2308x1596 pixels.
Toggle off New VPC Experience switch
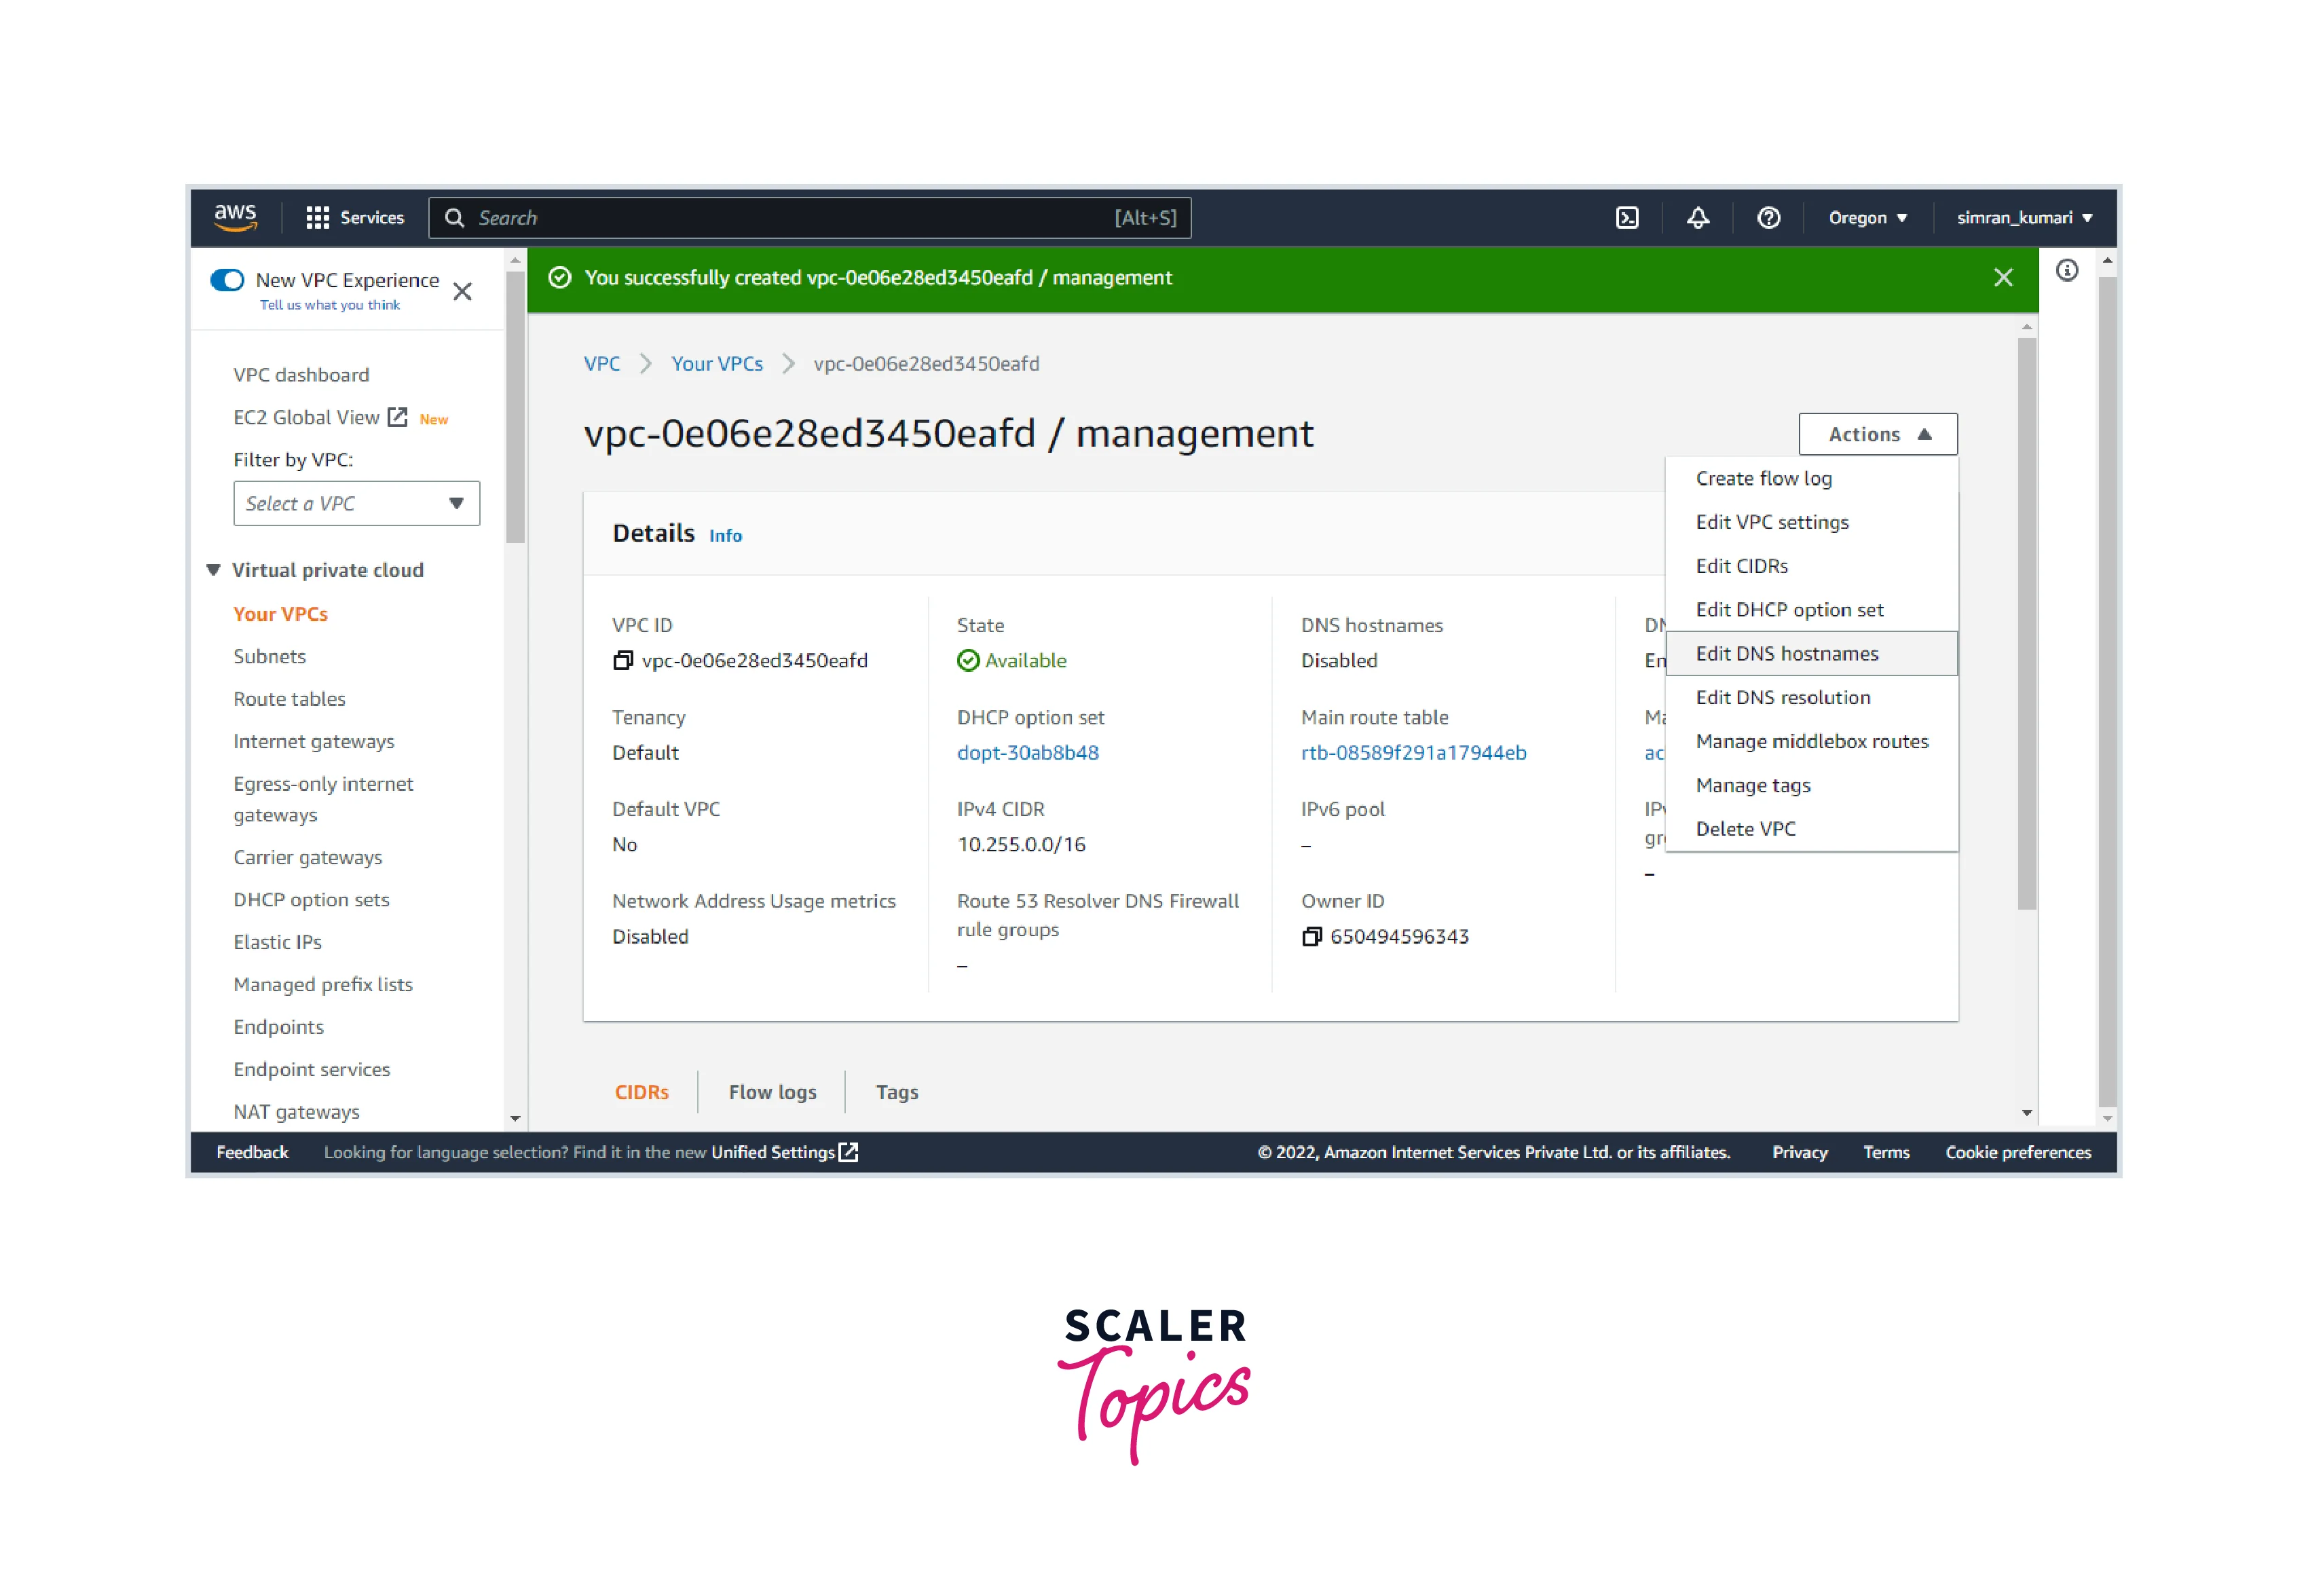tap(227, 280)
